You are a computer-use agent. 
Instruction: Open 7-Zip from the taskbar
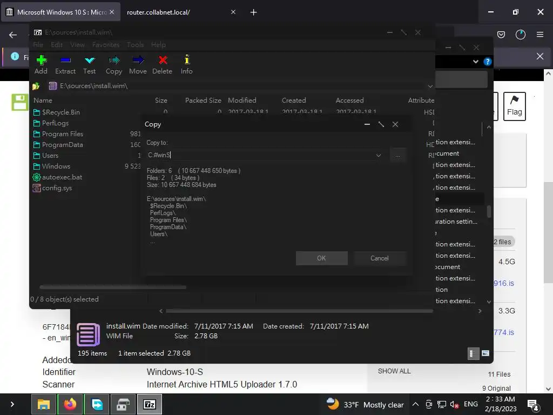pyautogui.click(x=150, y=404)
